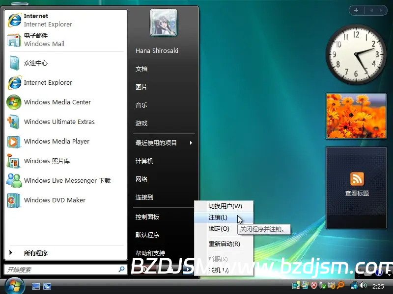
Task: Open Windows Ultimate Extras
Action: [x=66, y=122]
